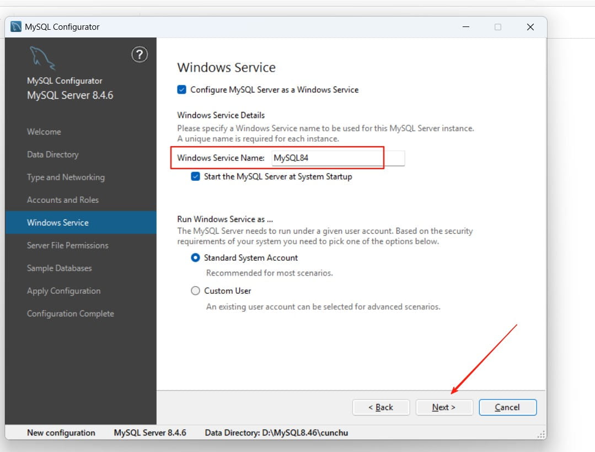Jump to Server File Permissions step

[67, 245]
